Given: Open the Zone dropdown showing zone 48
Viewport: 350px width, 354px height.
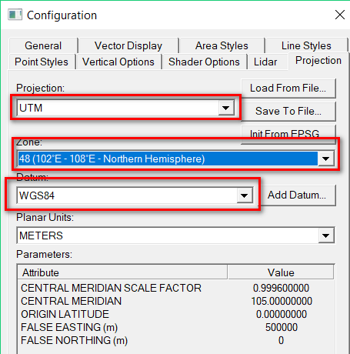Looking at the screenshot, I should 175,159.
